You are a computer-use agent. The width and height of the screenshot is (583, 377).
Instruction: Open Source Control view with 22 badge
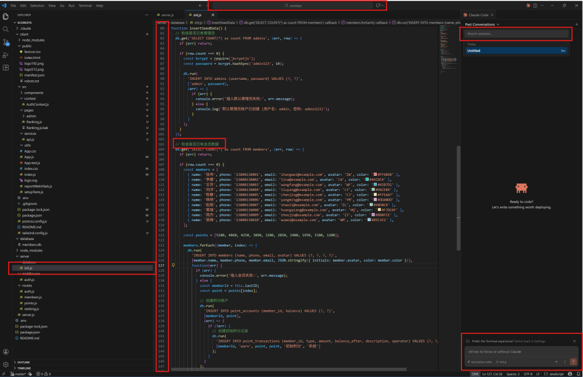tap(6, 42)
